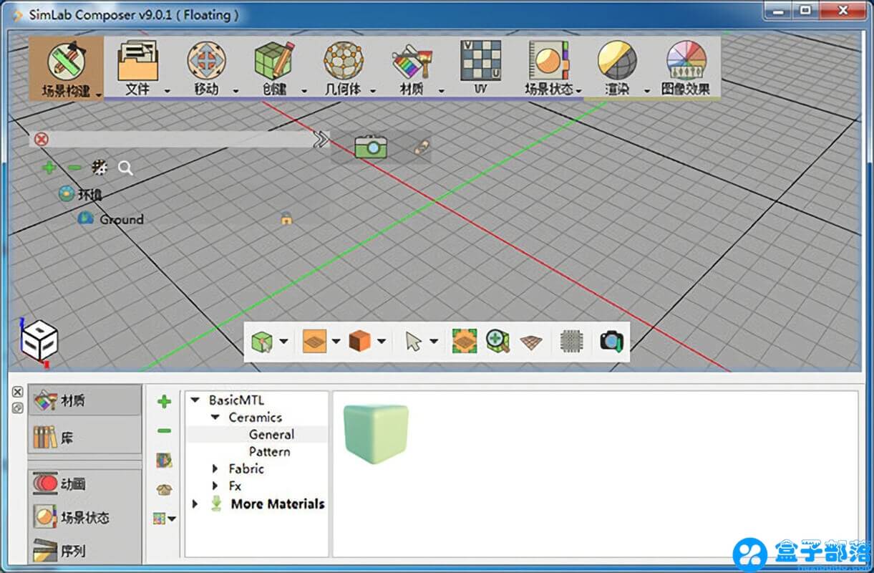Click the green cube display mode icon
874x573 pixels.
click(262, 342)
